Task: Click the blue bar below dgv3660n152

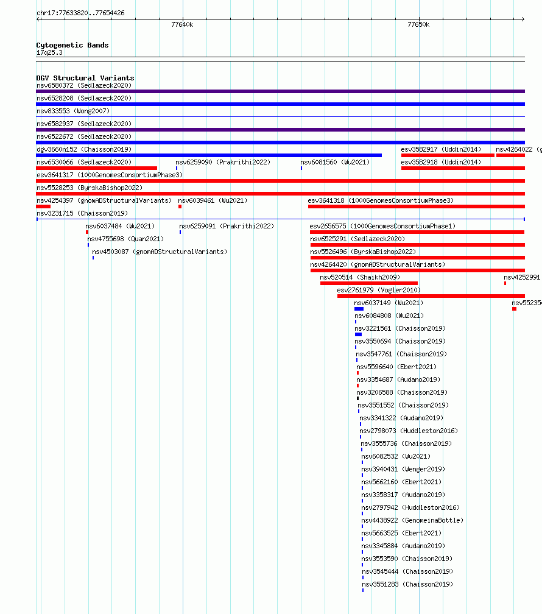Action: 209,155
